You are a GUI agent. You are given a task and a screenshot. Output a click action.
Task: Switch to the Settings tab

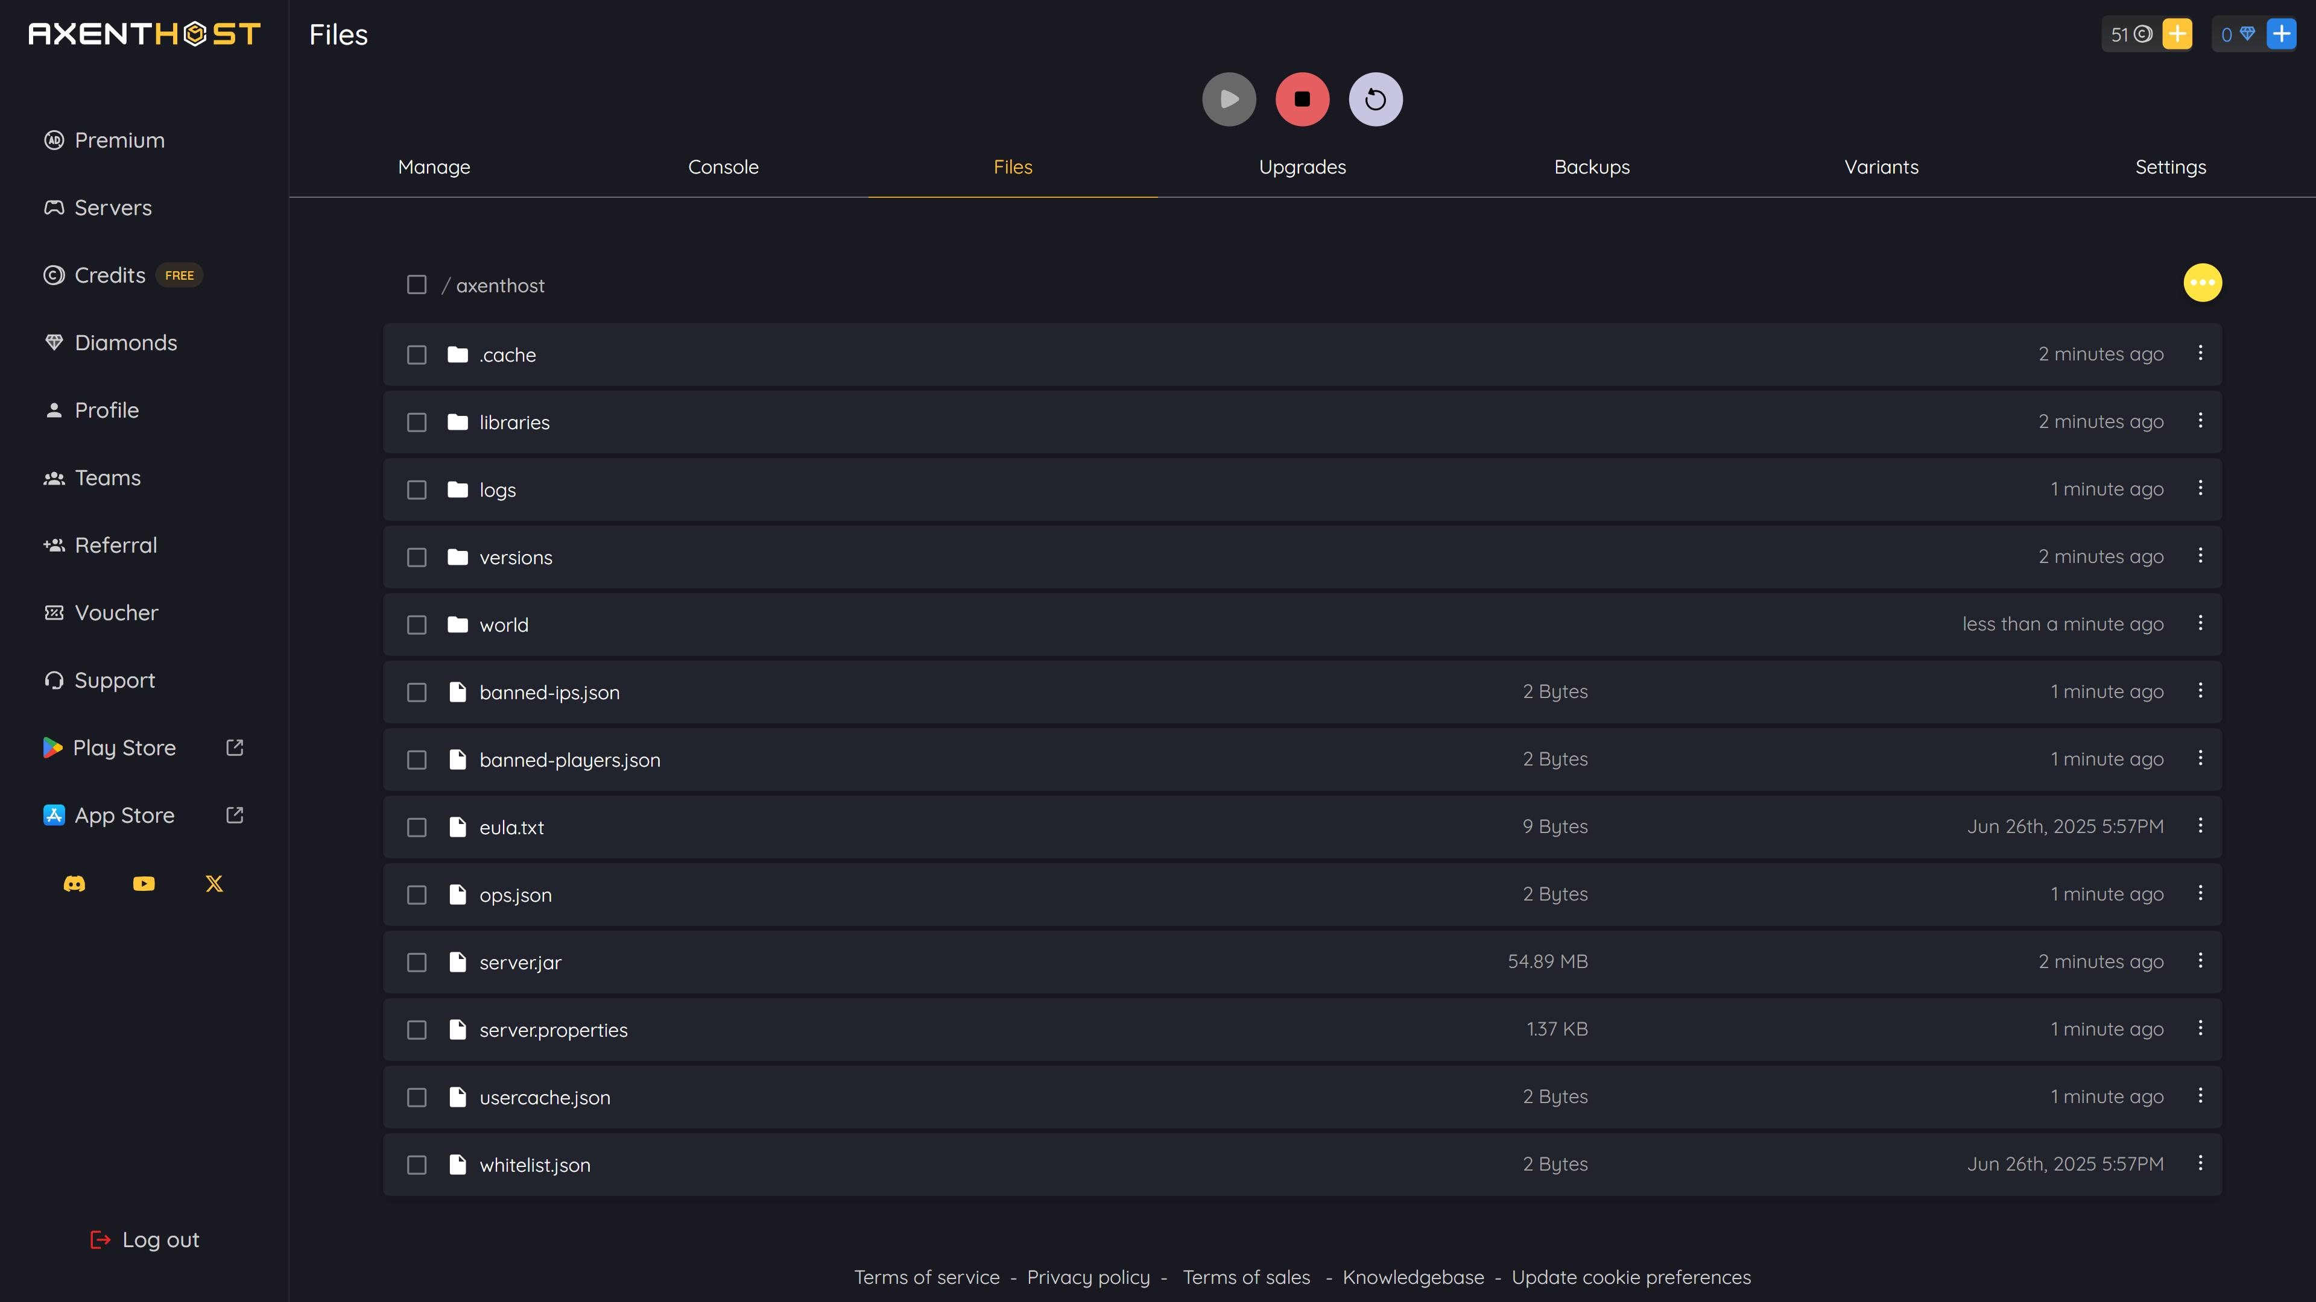point(2171,167)
